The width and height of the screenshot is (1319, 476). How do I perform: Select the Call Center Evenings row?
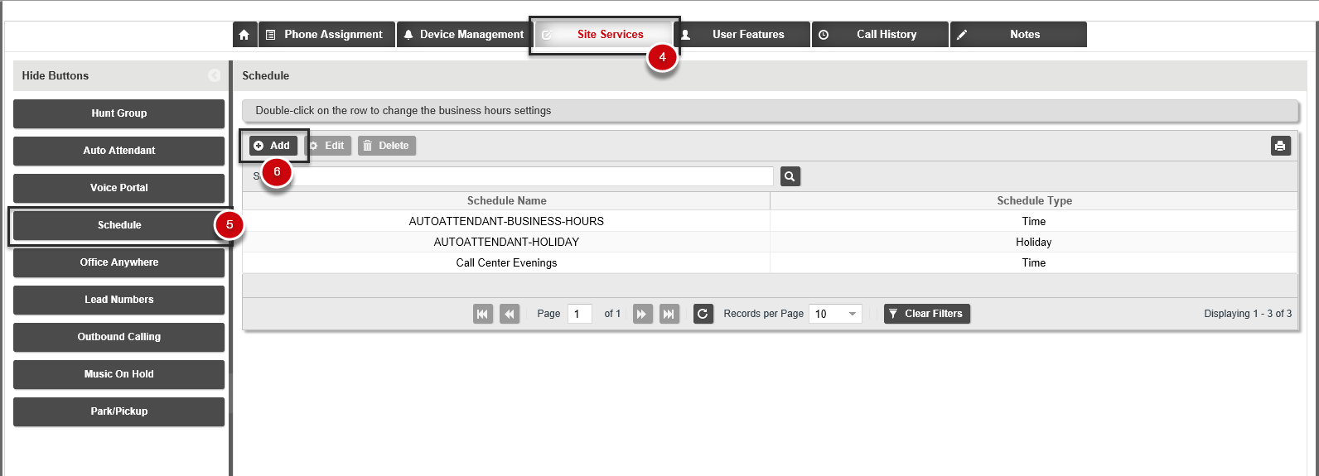771,262
